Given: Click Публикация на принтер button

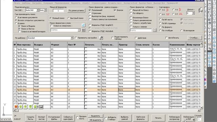Looking at the screenshot, I should [x=174, y=118].
